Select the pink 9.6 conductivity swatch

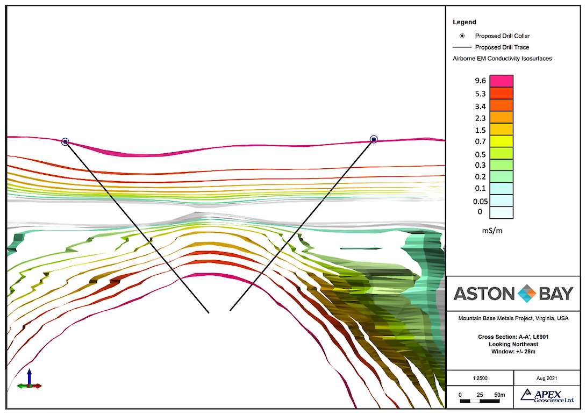point(501,81)
